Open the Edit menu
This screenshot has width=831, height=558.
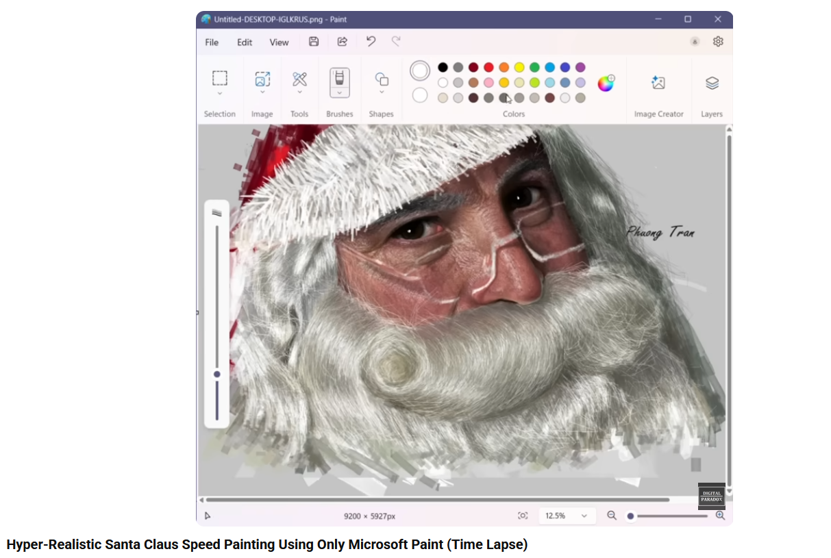(245, 42)
